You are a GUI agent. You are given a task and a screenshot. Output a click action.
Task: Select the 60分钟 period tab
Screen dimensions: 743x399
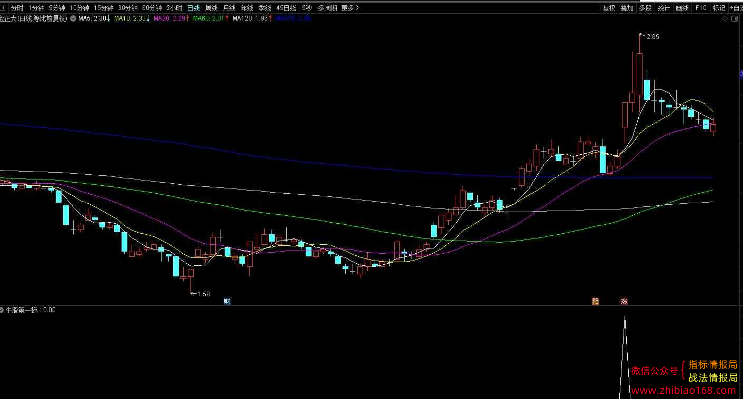tap(152, 8)
